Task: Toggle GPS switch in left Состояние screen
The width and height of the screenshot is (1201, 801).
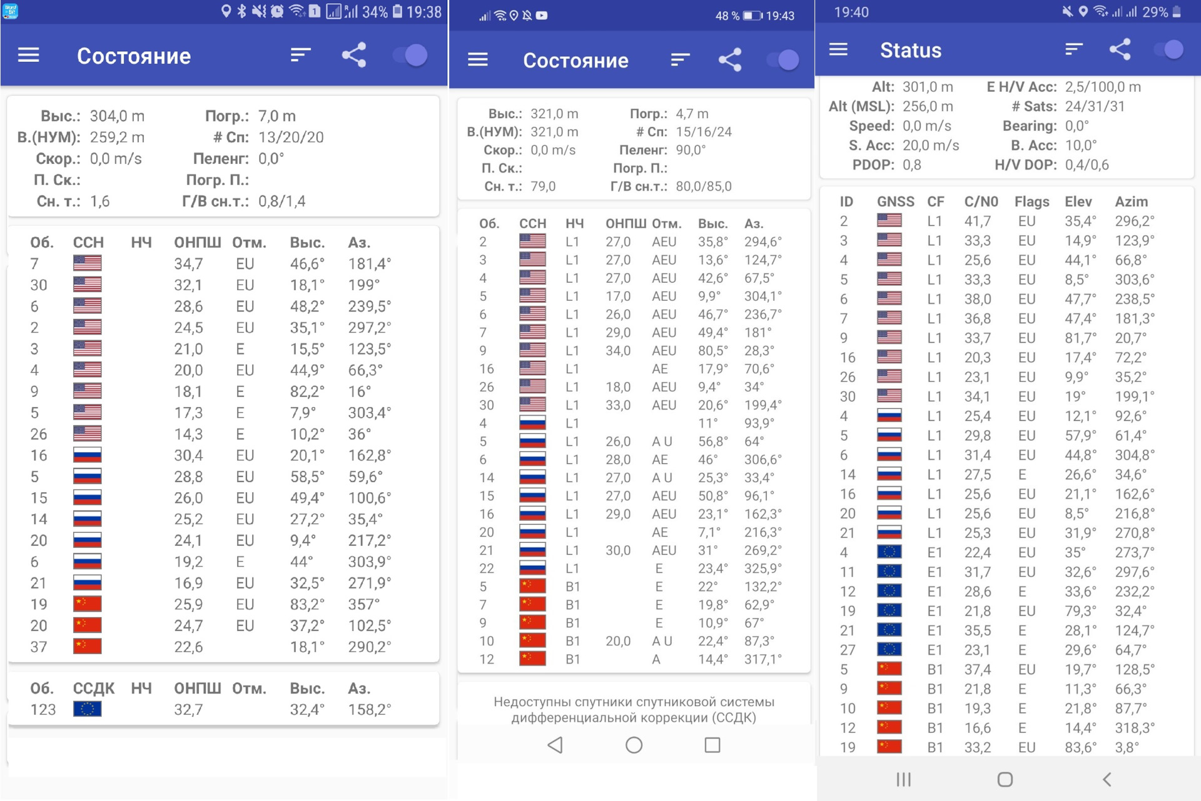Action: point(411,56)
